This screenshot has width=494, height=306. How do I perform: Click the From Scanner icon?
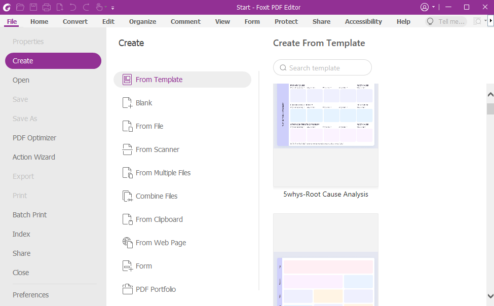click(x=127, y=149)
